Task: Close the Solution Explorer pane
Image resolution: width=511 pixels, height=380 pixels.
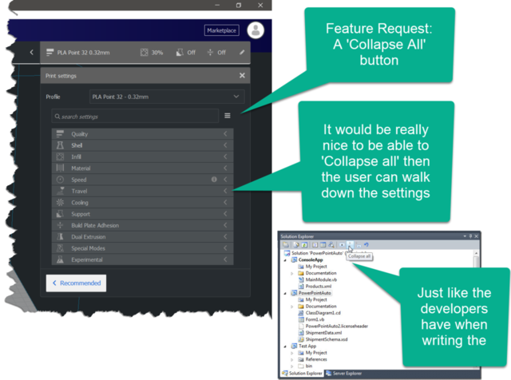Action: tap(476, 236)
